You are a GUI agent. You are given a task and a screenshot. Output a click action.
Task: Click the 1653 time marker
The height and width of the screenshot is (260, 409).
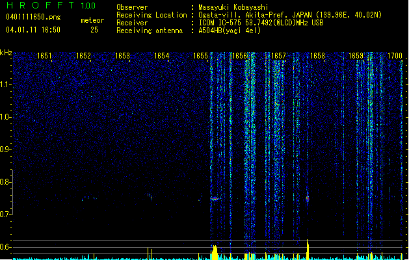123,56
